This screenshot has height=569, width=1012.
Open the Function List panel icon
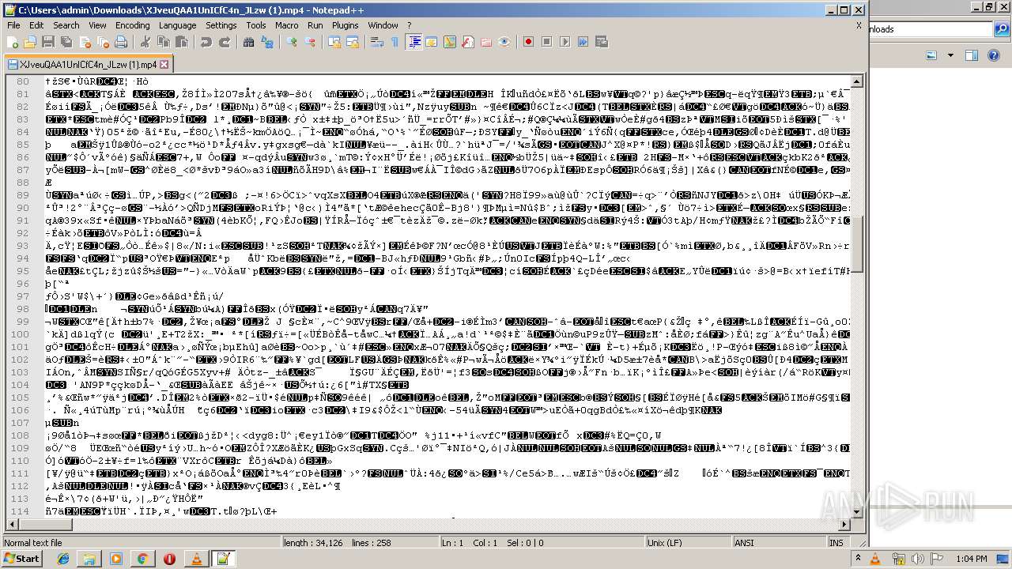pos(468,42)
